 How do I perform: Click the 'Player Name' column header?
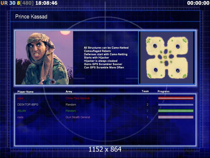tap(25, 92)
